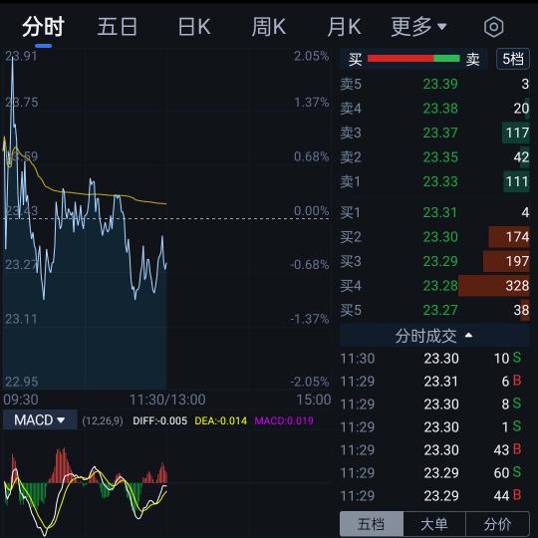The height and width of the screenshot is (538, 538).
Task: Click the 11:29 trade at 23.31
Action: coord(434,382)
